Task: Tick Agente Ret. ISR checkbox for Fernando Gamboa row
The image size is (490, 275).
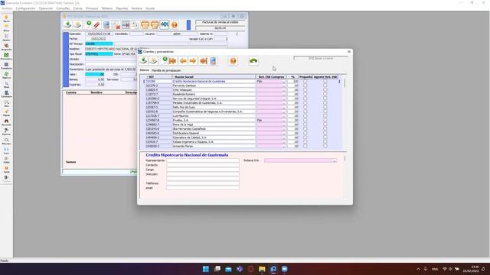Action: 325,86
